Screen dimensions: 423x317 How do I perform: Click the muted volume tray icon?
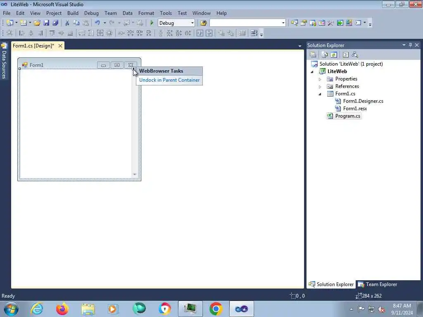(x=381, y=310)
